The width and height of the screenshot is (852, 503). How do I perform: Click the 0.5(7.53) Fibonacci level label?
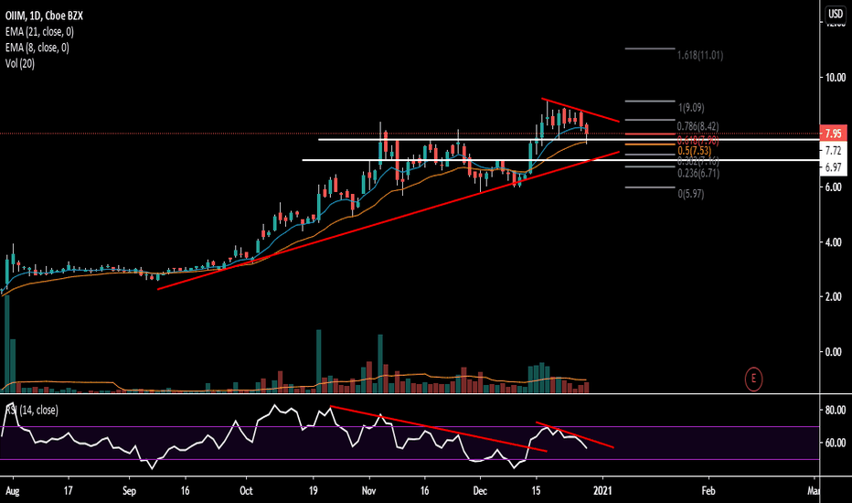click(x=694, y=151)
